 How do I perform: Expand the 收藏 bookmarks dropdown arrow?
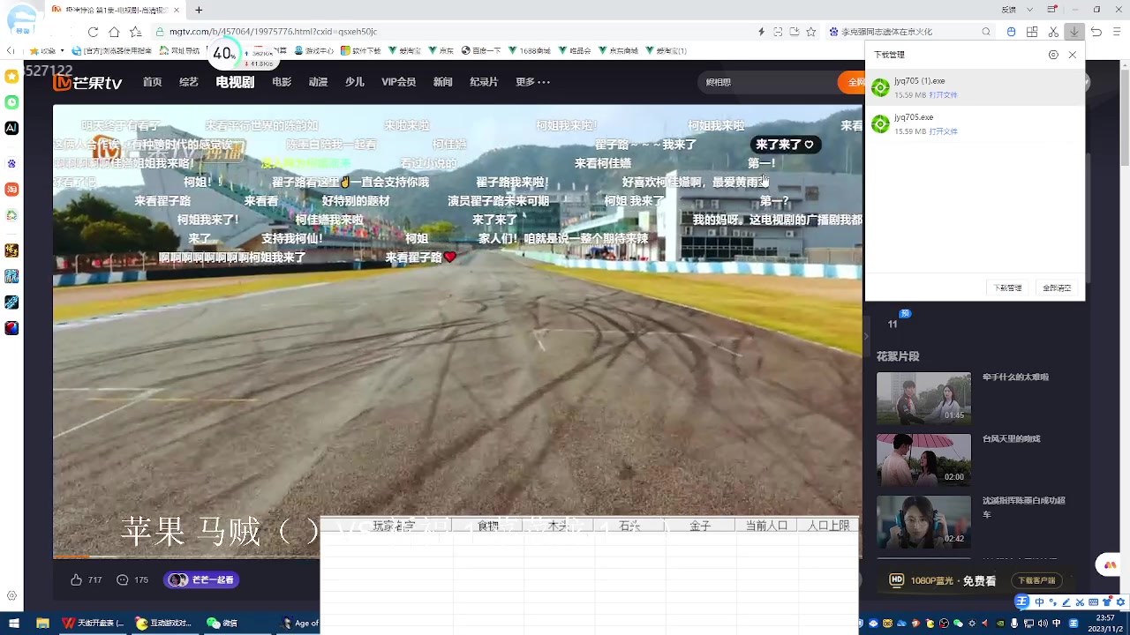coord(62,51)
